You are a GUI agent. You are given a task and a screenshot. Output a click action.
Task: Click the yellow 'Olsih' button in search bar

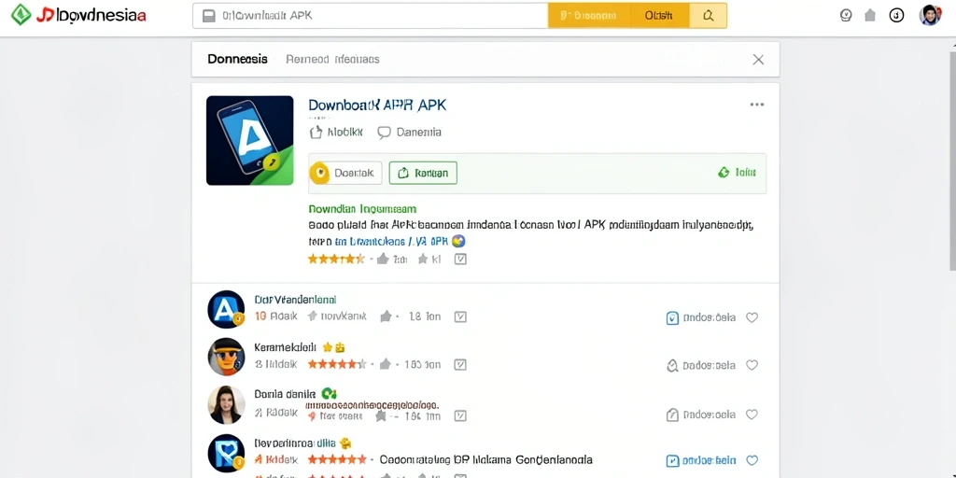[x=658, y=16]
